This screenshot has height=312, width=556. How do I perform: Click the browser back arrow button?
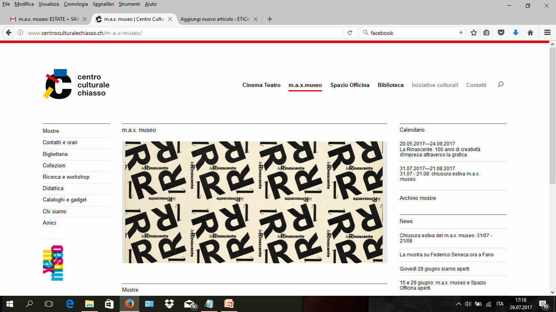point(9,32)
